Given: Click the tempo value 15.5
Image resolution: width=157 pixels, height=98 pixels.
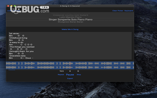Looking at the screenshot, I should (61, 71).
